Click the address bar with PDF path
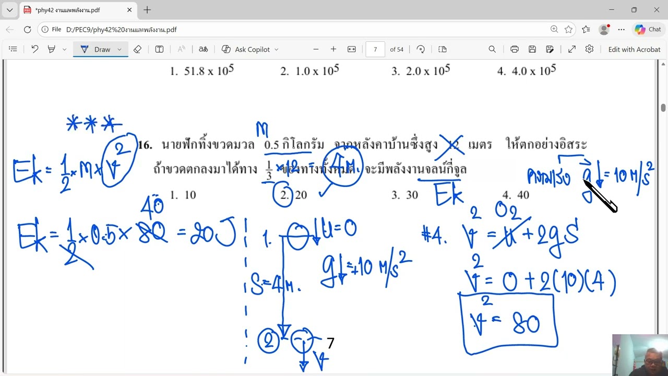The width and height of the screenshot is (668, 376). [x=292, y=30]
